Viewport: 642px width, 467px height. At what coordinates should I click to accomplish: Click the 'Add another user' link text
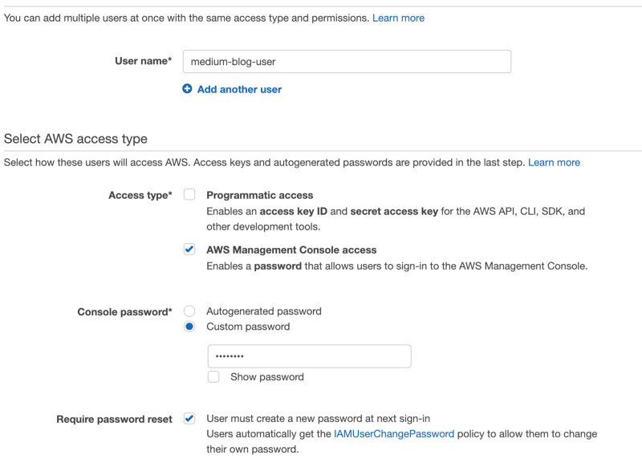(239, 89)
